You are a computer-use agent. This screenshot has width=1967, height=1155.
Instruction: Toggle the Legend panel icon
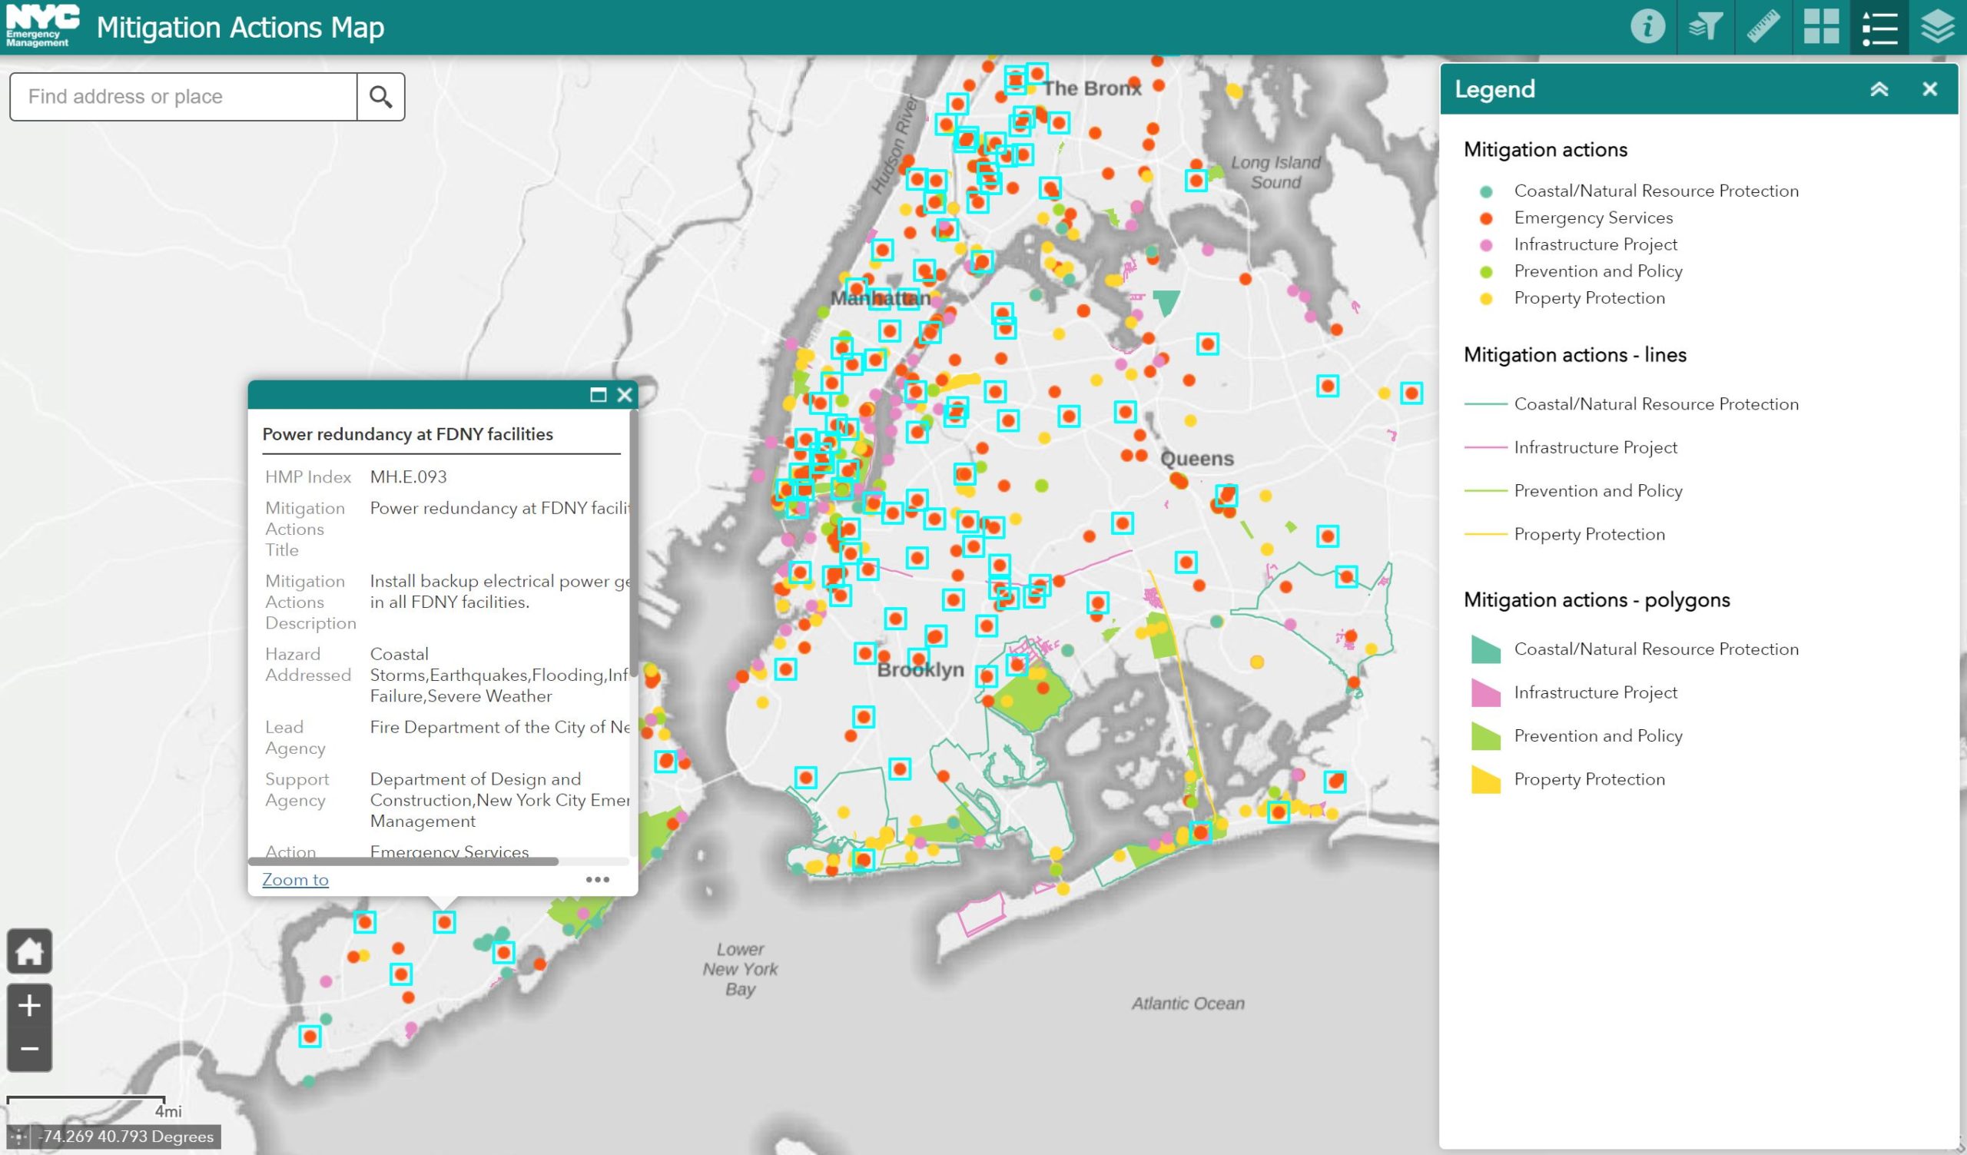(x=1879, y=28)
